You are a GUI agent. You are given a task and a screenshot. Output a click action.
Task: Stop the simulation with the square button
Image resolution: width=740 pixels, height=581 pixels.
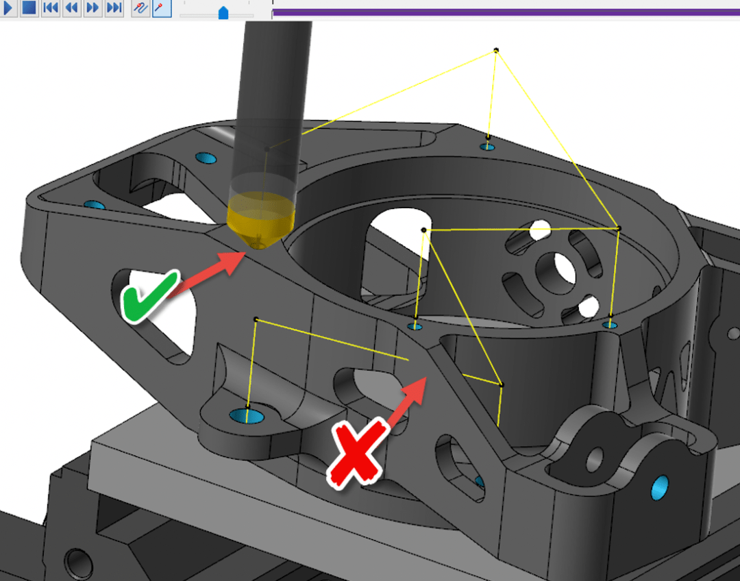point(29,8)
